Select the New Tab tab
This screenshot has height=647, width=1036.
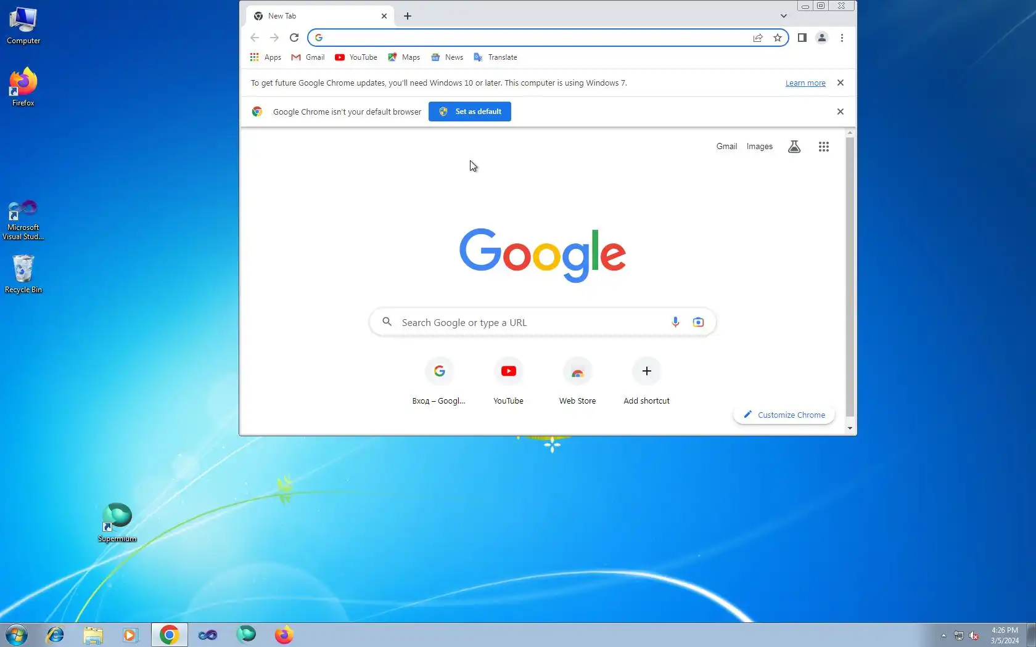pos(319,16)
